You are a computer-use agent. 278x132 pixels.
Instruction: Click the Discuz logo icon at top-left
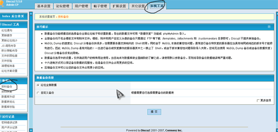click(x=2, y=4)
